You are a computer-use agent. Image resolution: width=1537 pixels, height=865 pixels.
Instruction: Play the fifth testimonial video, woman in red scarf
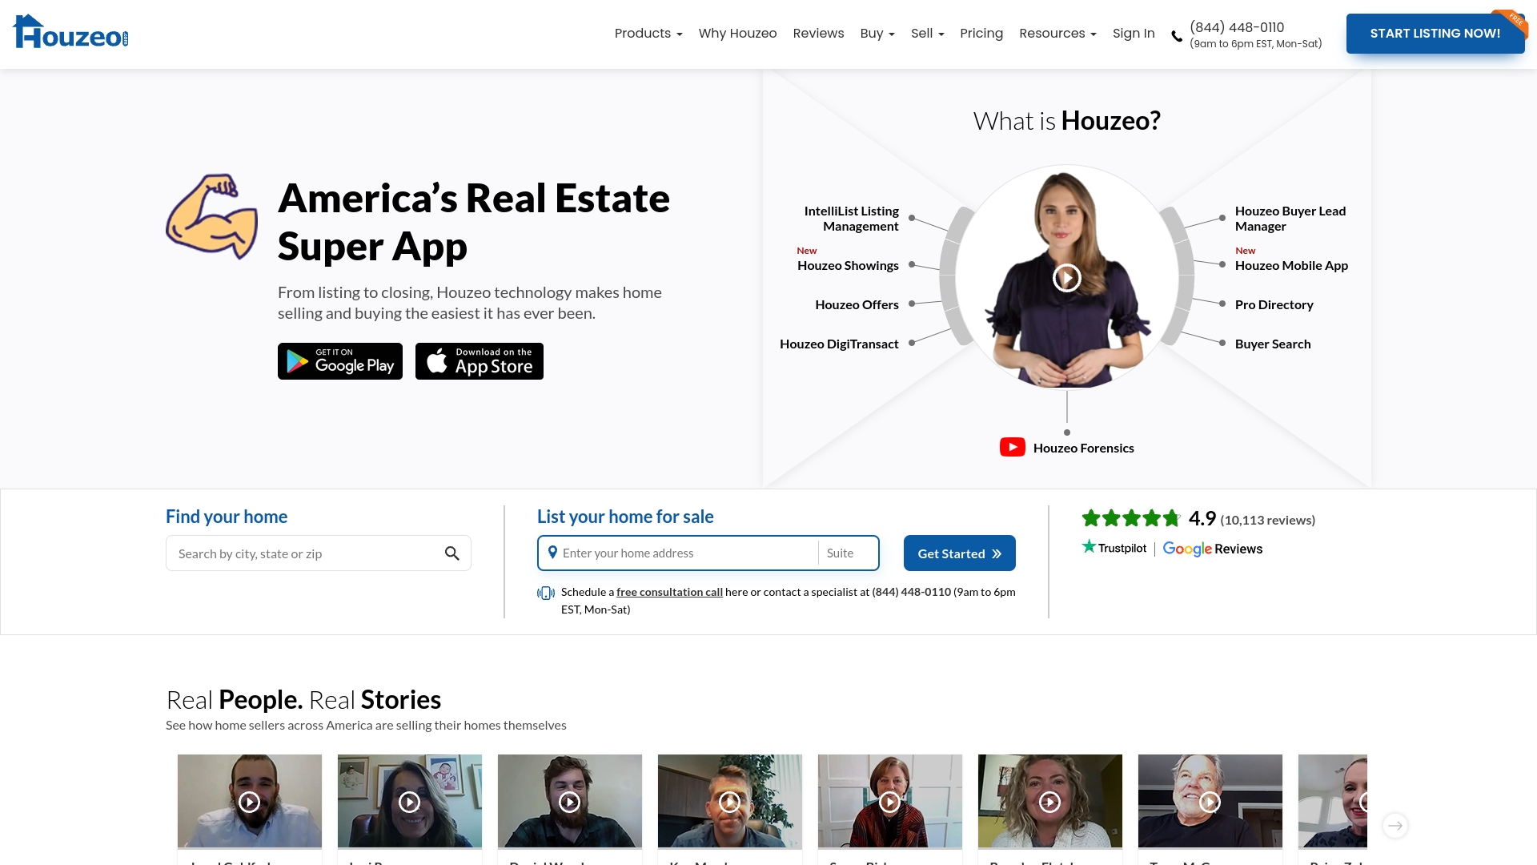coord(890,802)
